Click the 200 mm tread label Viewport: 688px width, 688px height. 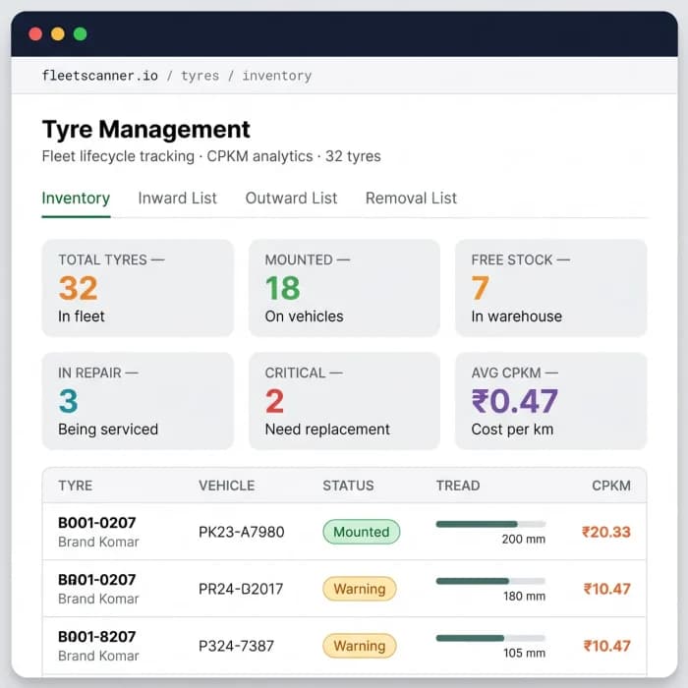(524, 540)
